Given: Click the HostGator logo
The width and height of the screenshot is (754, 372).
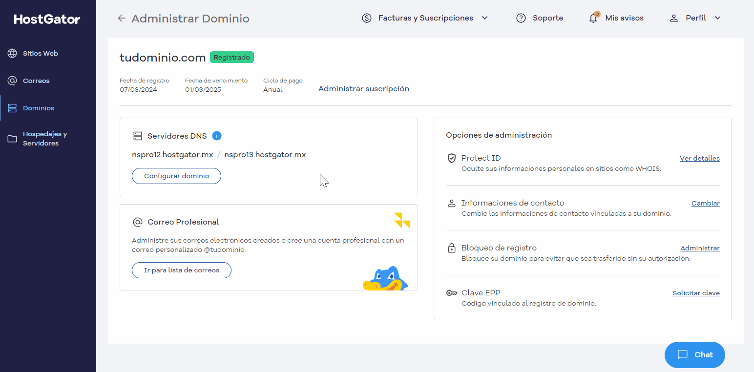Looking at the screenshot, I should click(x=47, y=19).
